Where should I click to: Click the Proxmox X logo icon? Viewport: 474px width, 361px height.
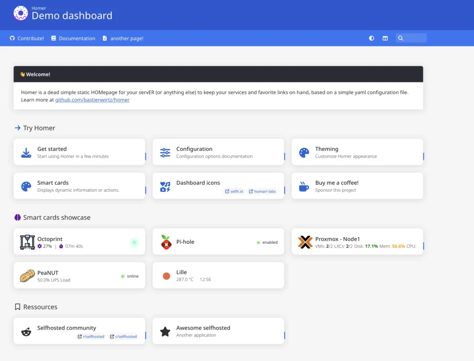[x=305, y=242]
